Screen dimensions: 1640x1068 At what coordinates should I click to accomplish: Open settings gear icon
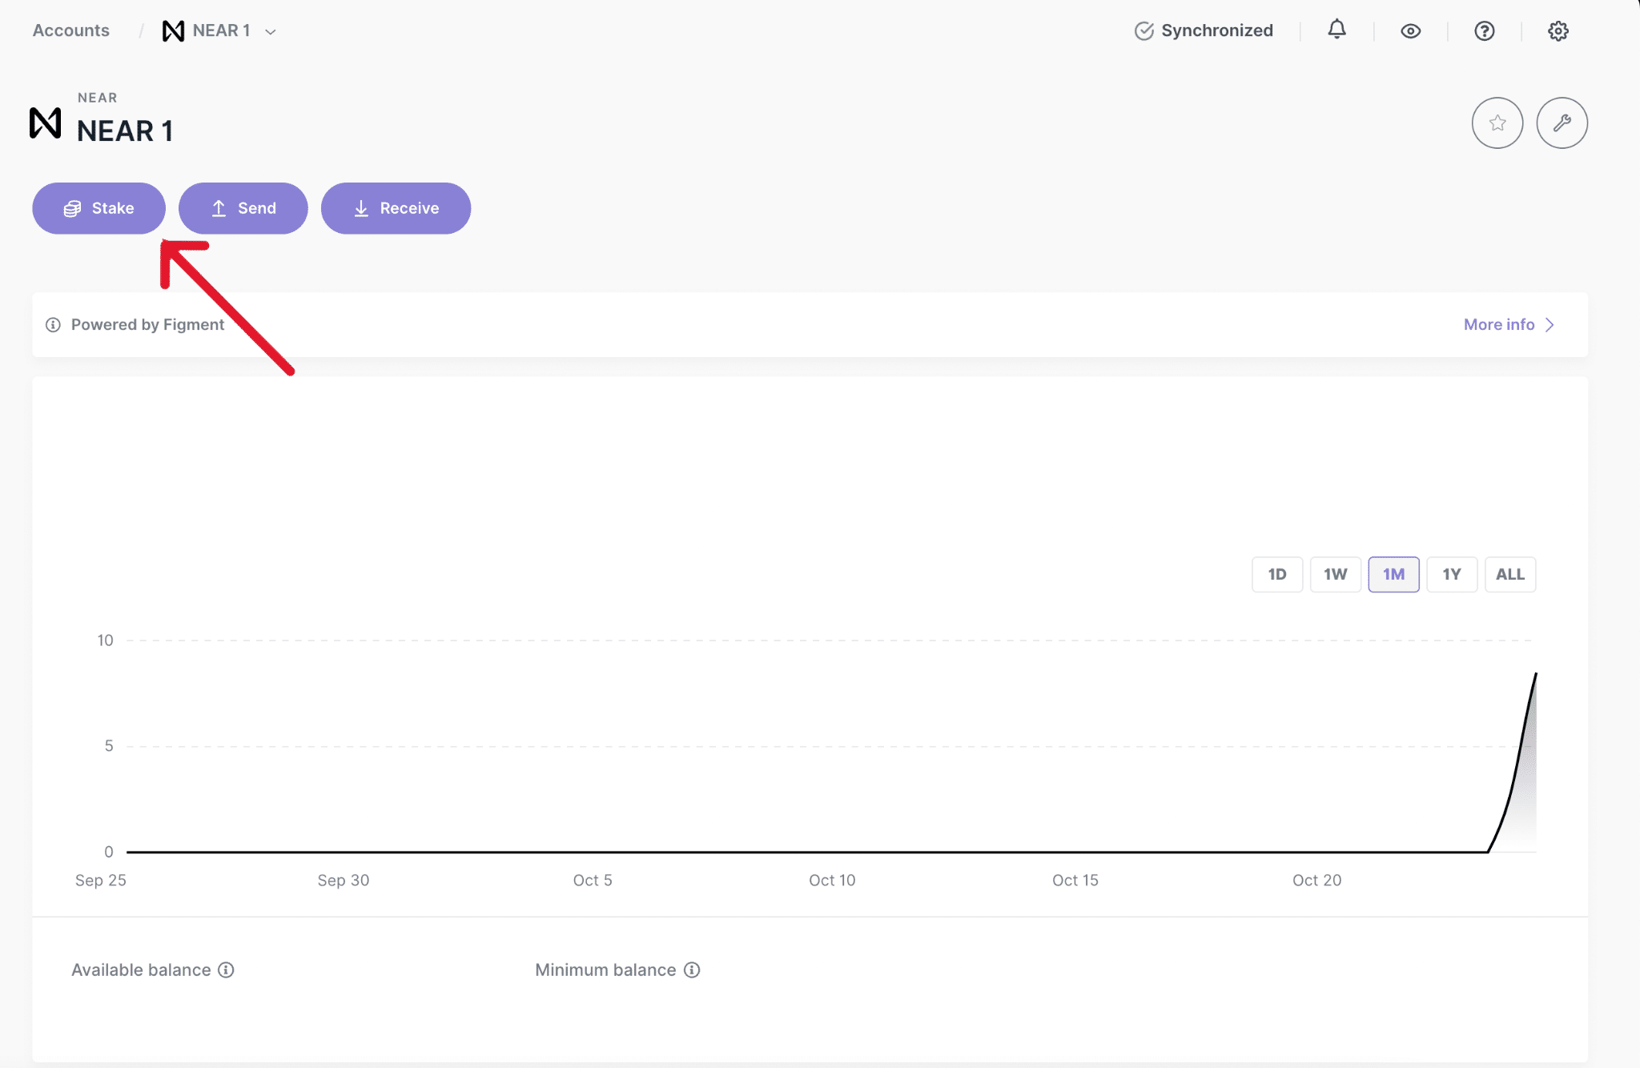pos(1558,31)
